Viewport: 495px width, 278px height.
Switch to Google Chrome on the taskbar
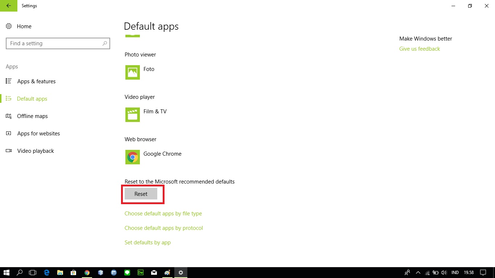[x=87, y=273]
